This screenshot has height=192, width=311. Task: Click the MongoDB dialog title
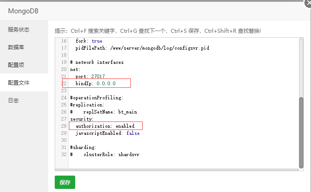coord(23,11)
